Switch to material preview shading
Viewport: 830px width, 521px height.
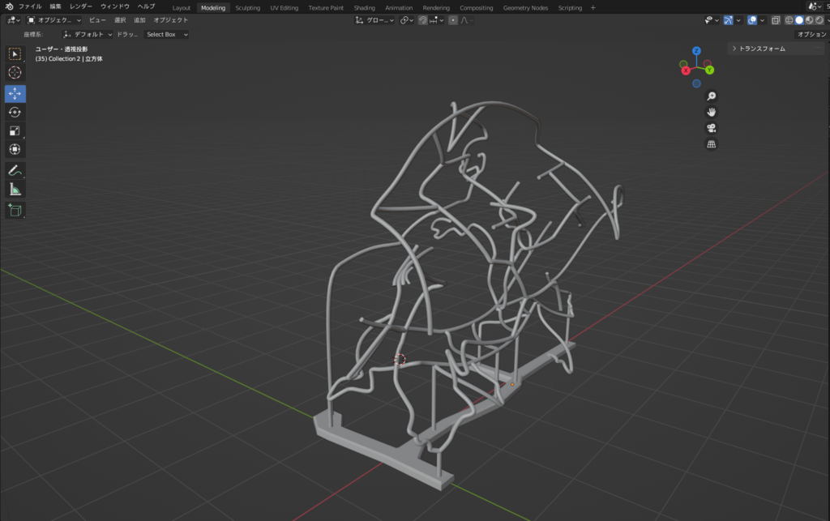pyautogui.click(x=810, y=20)
